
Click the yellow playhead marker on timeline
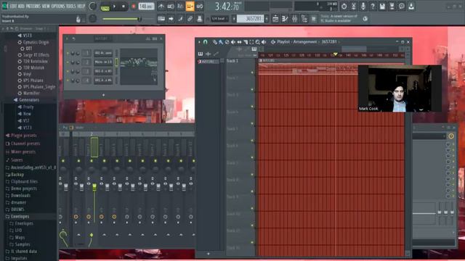point(335,54)
